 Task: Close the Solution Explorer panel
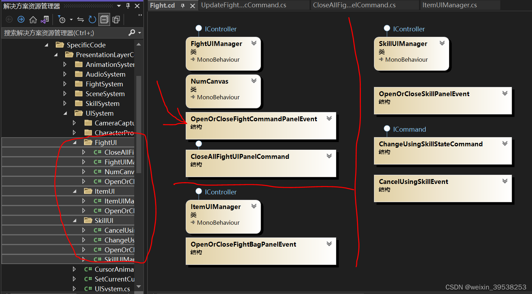click(137, 6)
